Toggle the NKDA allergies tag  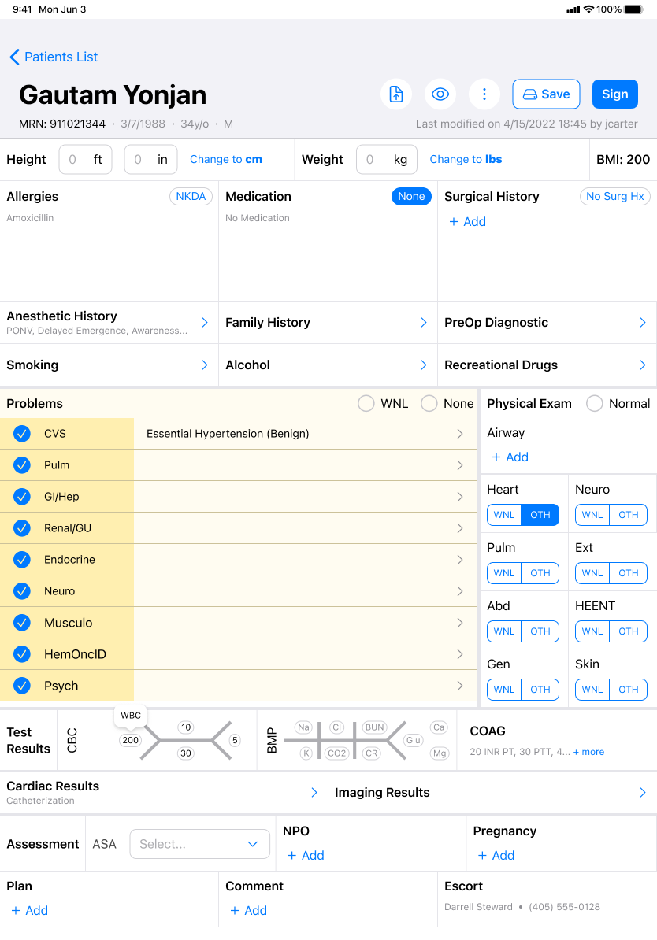pyautogui.click(x=191, y=197)
